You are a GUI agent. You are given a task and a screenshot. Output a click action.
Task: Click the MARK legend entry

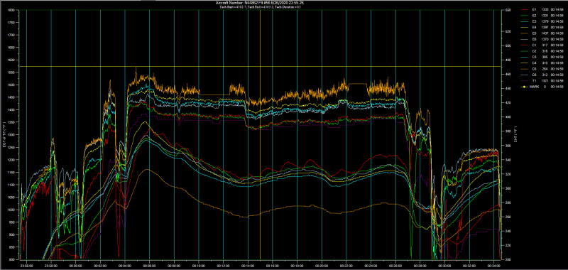click(534, 87)
